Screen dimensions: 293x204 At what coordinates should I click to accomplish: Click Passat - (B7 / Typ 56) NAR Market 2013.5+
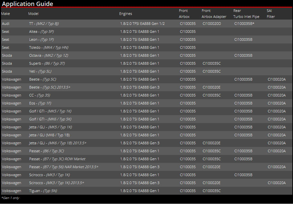coord(64,167)
